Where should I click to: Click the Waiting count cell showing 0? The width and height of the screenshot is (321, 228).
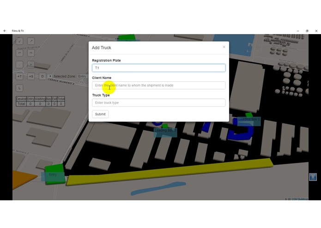click(x=40, y=104)
